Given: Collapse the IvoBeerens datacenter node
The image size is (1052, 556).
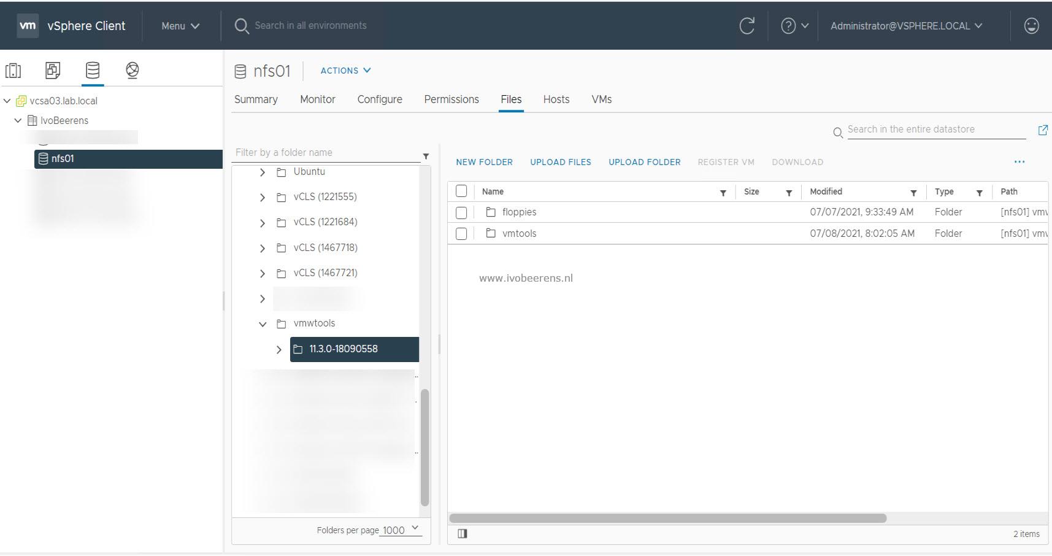Looking at the screenshot, I should click(18, 120).
